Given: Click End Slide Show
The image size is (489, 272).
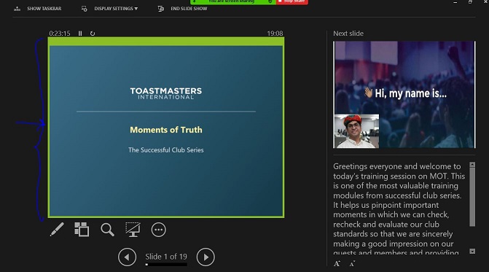Looking at the screenshot, I should (x=189, y=9).
